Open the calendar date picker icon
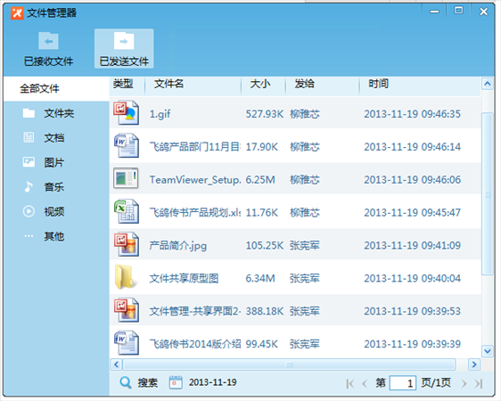This screenshot has height=401, width=501. point(176,382)
